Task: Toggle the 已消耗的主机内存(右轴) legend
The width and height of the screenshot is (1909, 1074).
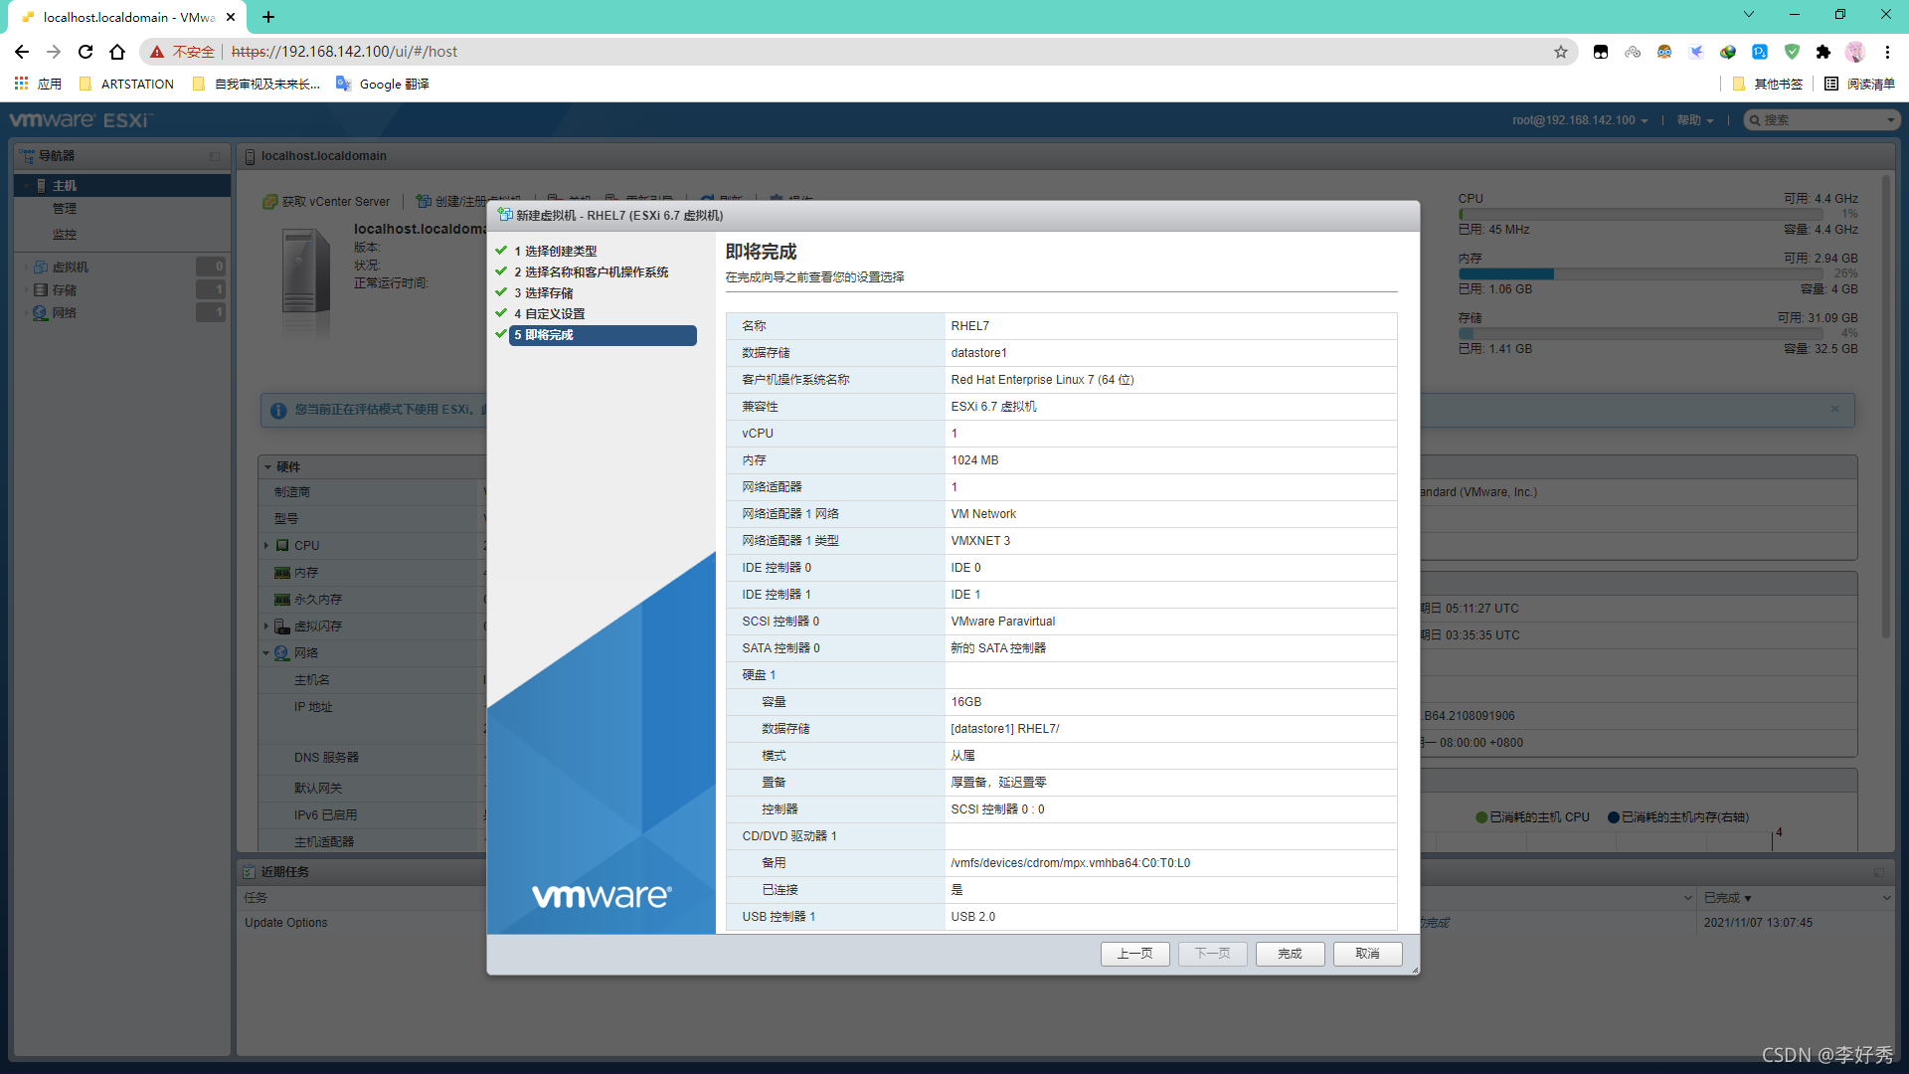Action: (1677, 817)
